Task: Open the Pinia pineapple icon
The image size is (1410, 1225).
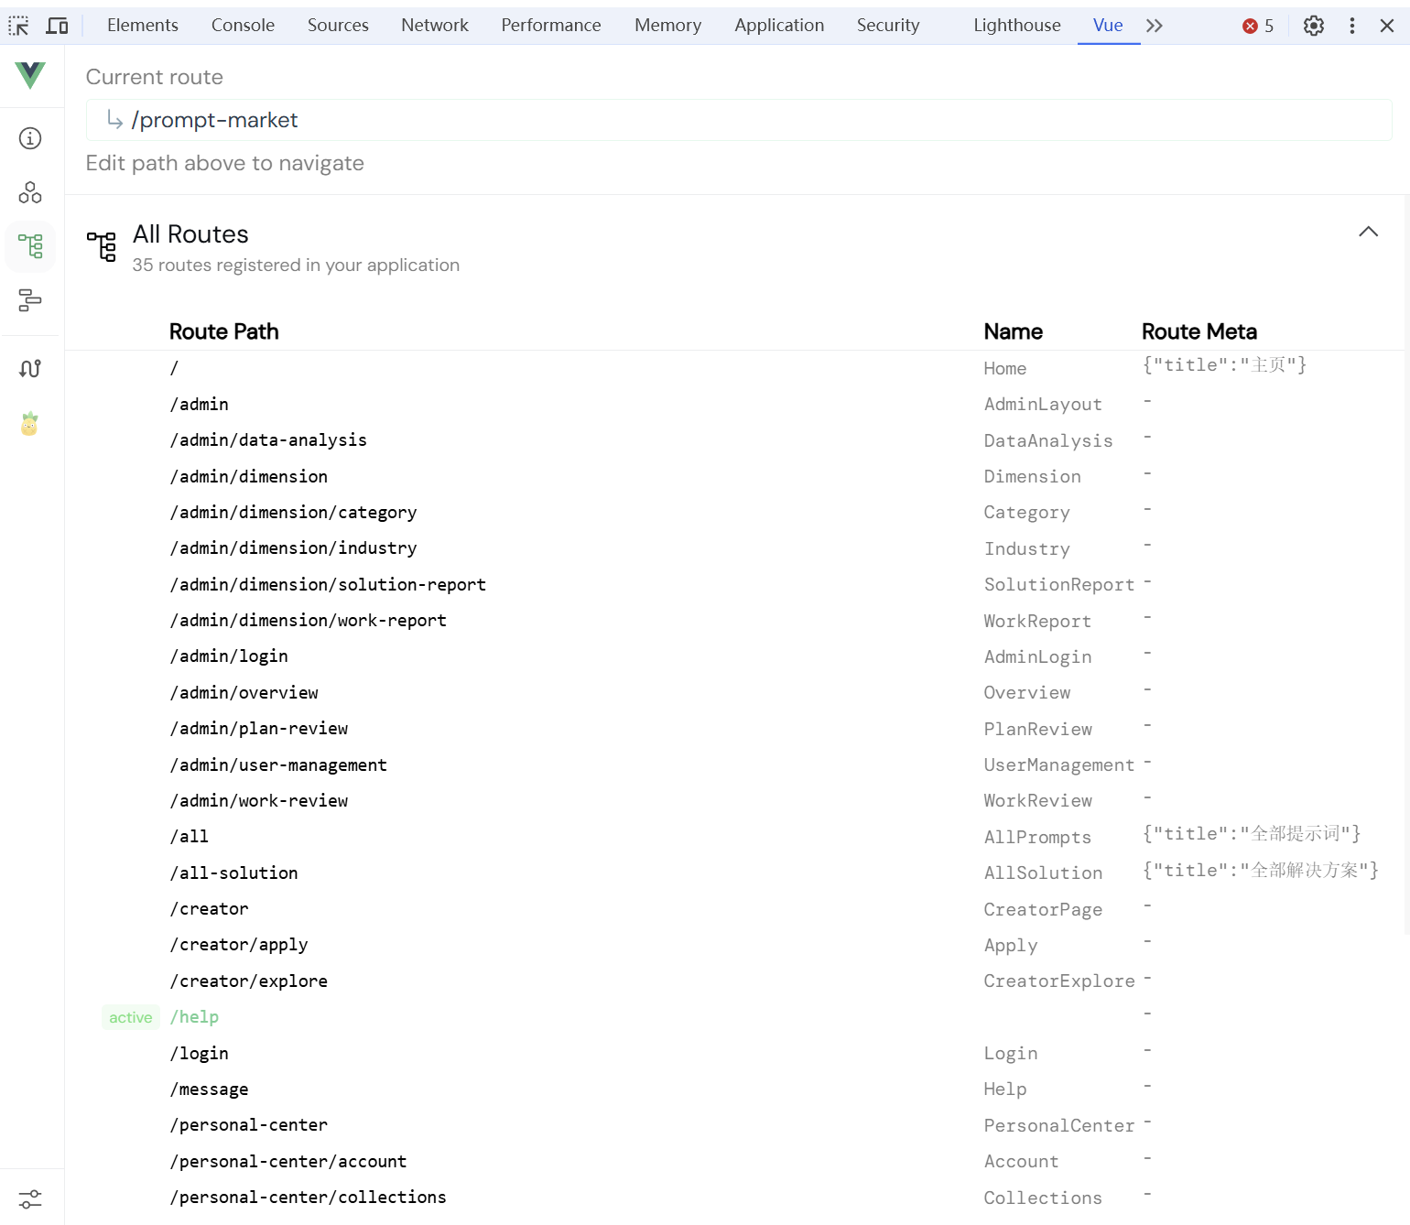Action: coord(30,423)
